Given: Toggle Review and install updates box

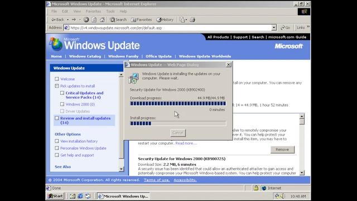Looking at the screenshot, I should pos(57,118).
